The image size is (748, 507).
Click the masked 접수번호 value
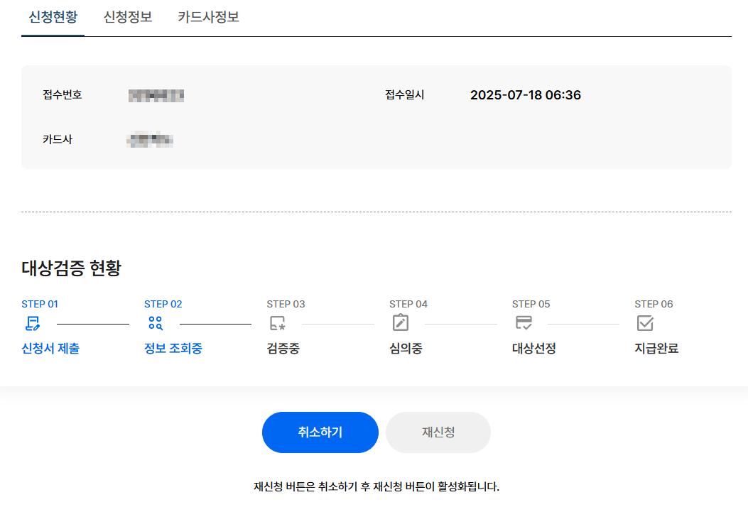[x=156, y=94]
